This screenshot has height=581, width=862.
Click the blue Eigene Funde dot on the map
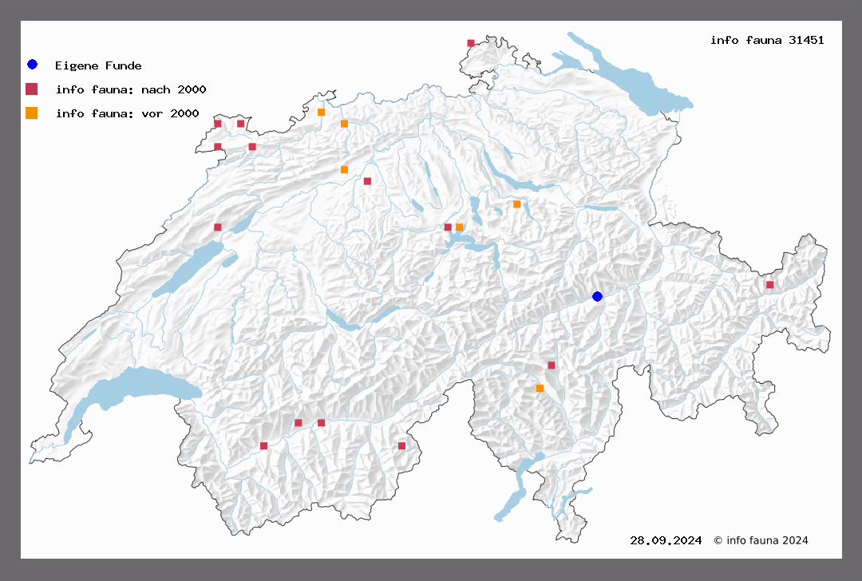tap(597, 297)
